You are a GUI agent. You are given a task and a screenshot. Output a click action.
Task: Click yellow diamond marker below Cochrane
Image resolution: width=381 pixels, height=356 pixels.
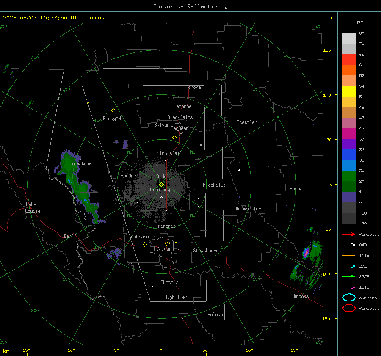tap(145, 244)
